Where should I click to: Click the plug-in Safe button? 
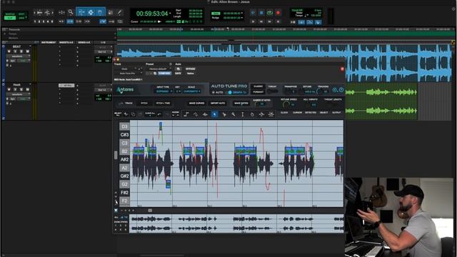[x=178, y=74]
